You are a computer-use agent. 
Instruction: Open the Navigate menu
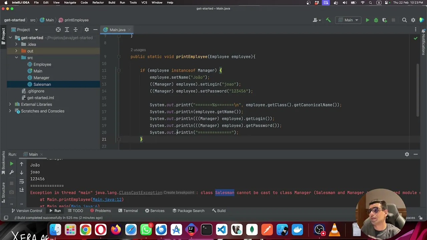(x=70, y=3)
